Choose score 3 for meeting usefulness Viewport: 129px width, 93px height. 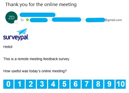coord(42,84)
